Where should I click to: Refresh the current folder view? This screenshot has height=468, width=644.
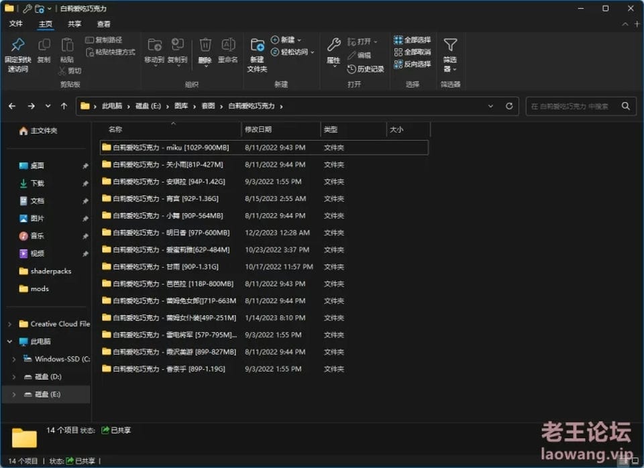509,106
